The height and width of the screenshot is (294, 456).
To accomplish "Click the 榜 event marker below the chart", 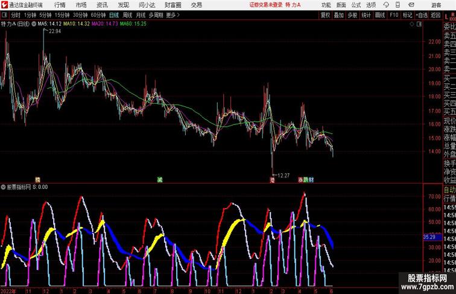I will [x=37, y=180].
